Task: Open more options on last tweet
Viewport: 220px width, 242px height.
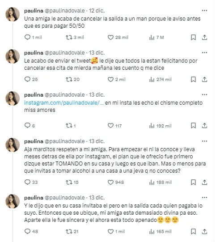Action: pyautogui.click(x=204, y=198)
